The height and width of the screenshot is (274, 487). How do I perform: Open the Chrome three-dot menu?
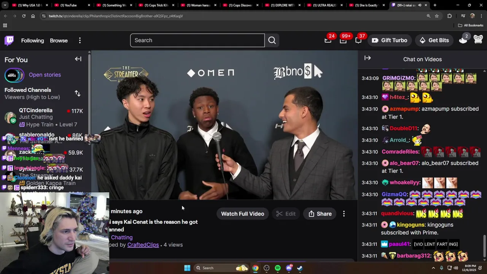coord(481,16)
